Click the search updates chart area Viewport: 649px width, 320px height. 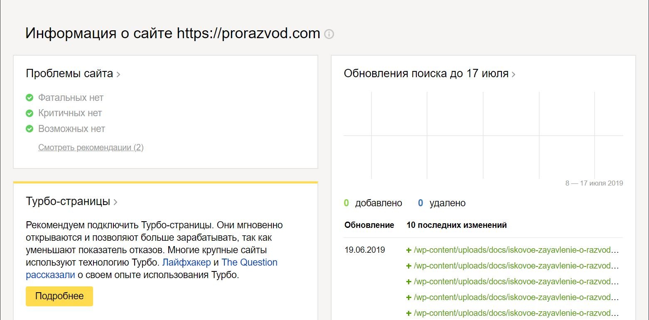point(483,135)
